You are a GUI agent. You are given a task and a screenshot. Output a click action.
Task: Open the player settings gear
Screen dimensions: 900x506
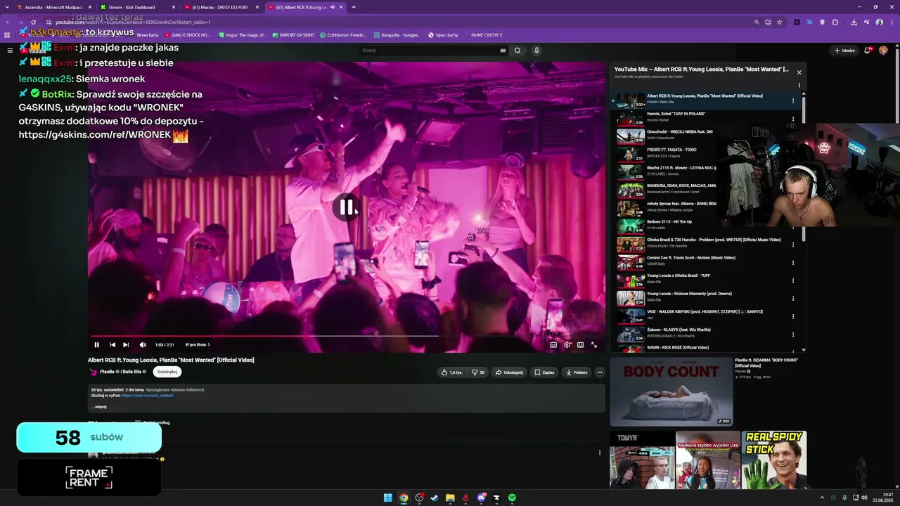click(x=567, y=345)
